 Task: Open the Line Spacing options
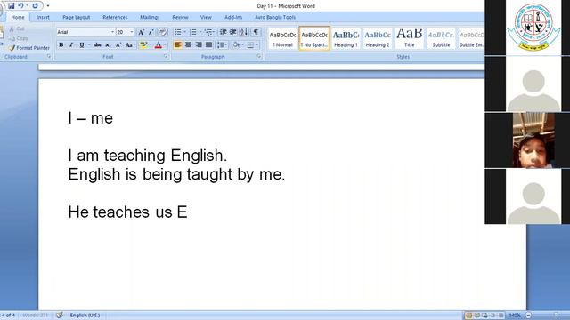click(222, 45)
